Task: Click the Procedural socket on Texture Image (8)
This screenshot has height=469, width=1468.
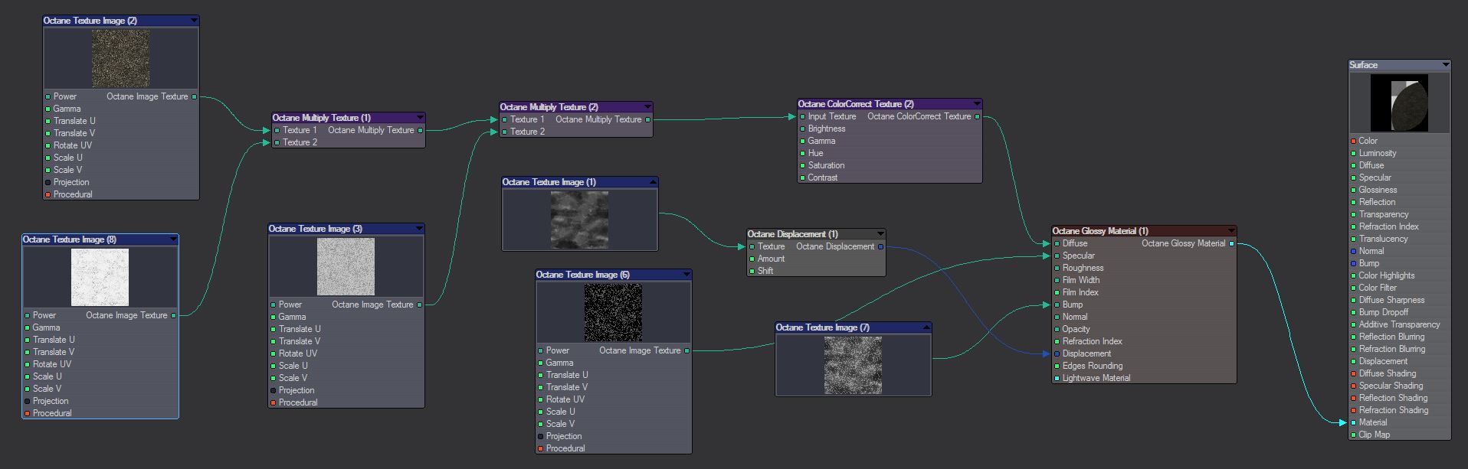Action: click(28, 413)
